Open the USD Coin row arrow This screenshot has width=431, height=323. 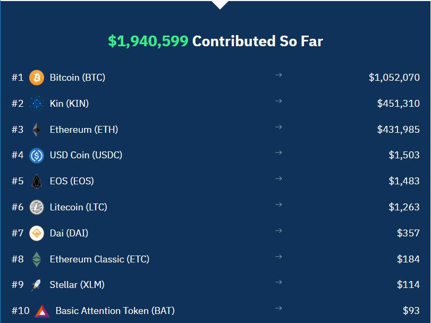pyautogui.click(x=278, y=153)
